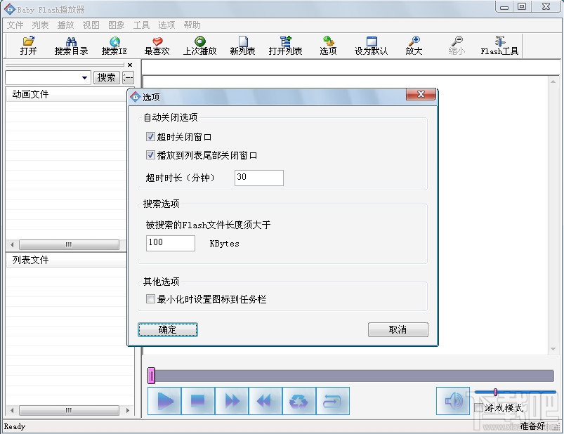Open the 视图 menu
564x434 pixels.
(91, 25)
